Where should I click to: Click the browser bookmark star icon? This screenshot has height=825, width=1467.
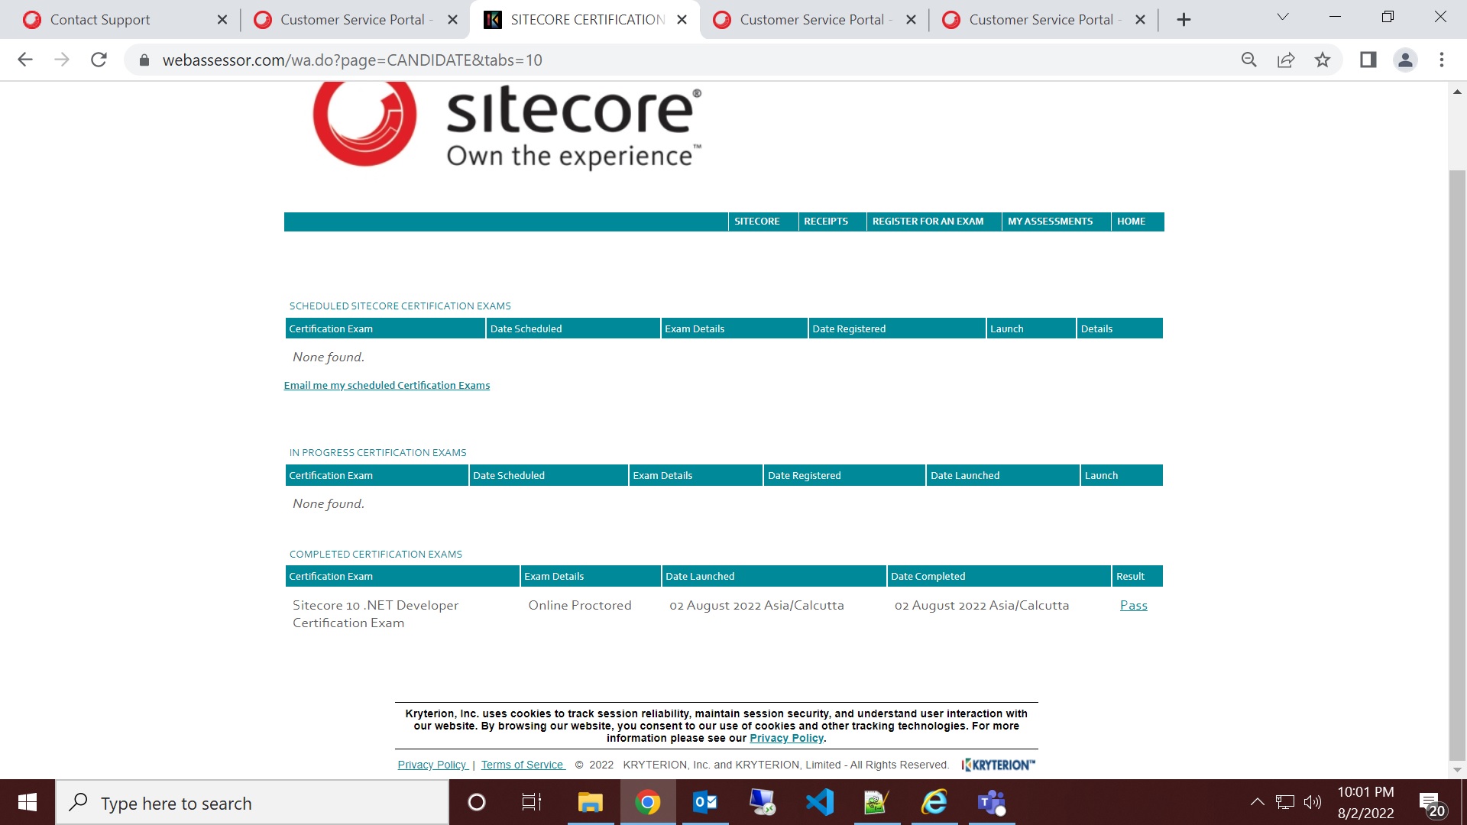pos(1323,60)
